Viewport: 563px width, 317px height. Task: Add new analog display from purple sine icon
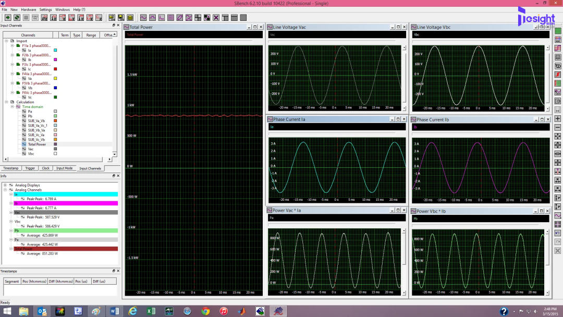coord(143,17)
